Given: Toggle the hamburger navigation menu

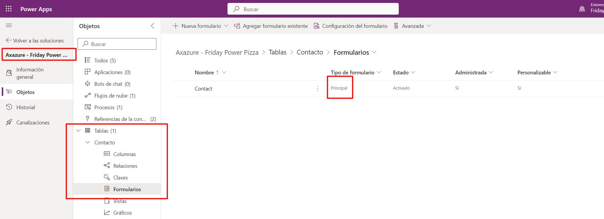Looking at the screenshot, I should point(9,25).
